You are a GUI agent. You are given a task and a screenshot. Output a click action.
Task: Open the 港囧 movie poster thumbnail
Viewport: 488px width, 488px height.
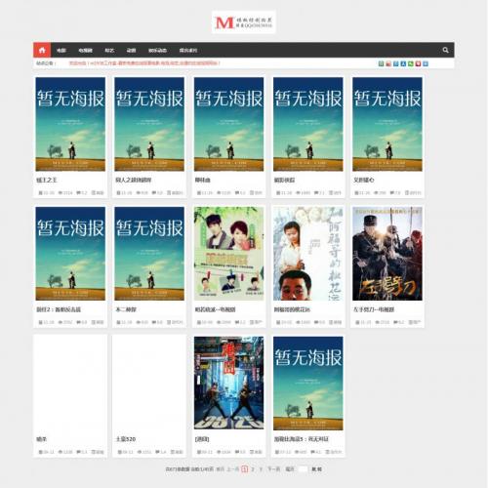228,383
